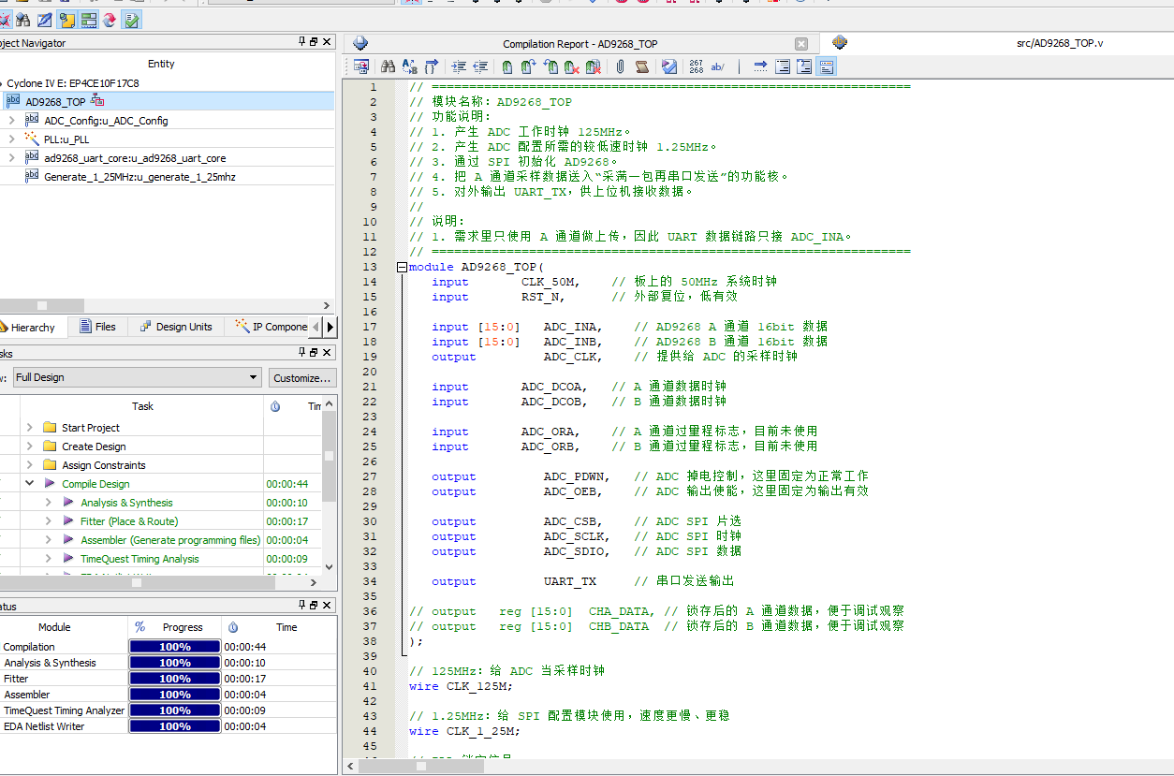This screenshot has height=776, width=1174.
Task: Expand the Create Design task
Action: point(29,447)
